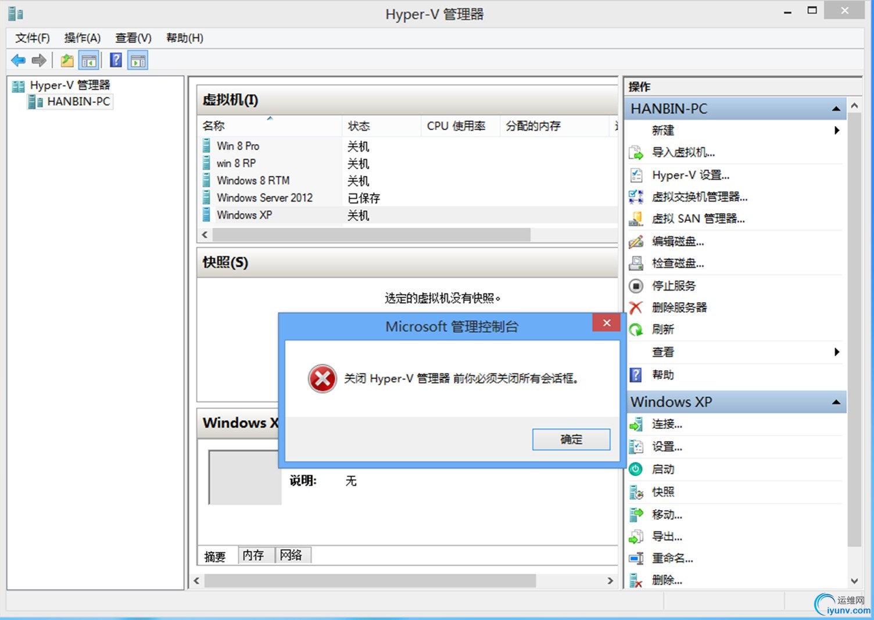
Task: Toggle the console tree pane icon
Action: point(89,60)
